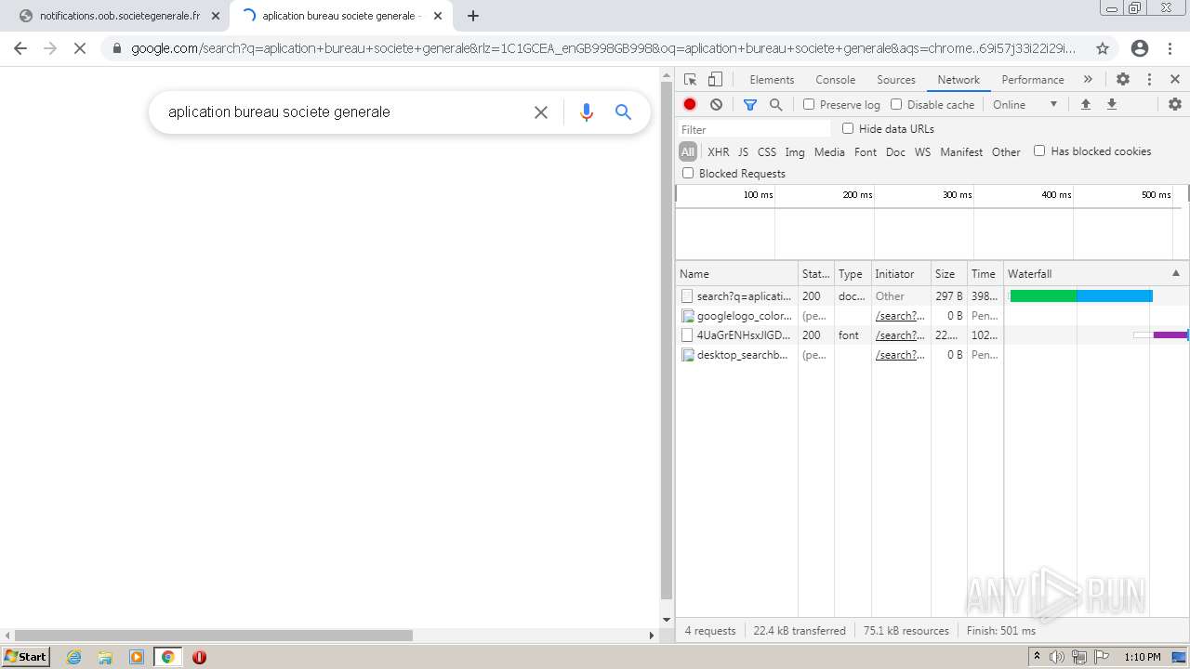This screenshot has width=1190, height=669.
Task: Select the googlelogo_color request row
Action: point(932,316)
